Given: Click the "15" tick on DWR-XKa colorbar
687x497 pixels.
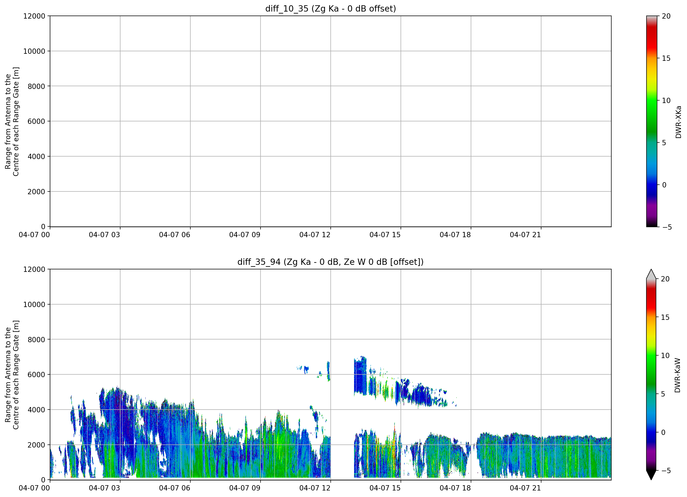Looking at the screenshot, I should click(666, 58).
